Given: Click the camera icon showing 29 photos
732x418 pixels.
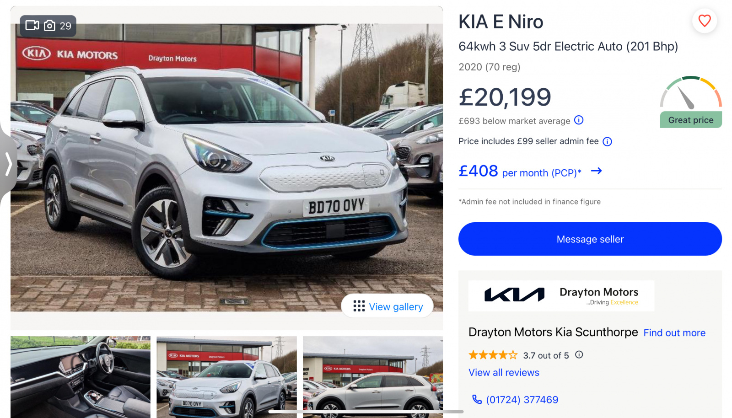Looking at the screenshot, I should [x=49, y=26].
